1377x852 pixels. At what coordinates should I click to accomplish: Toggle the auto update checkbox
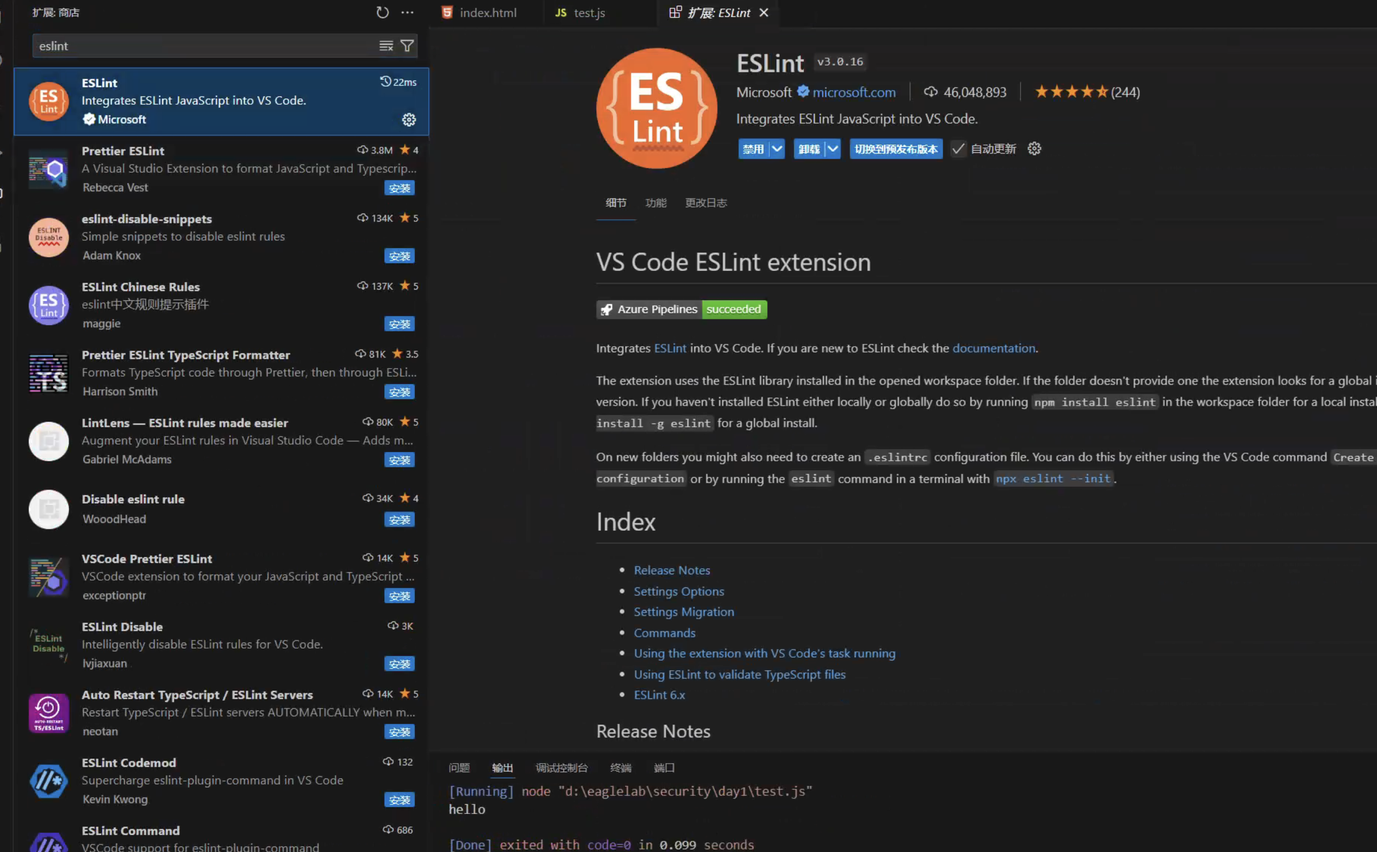pos(958,149)
